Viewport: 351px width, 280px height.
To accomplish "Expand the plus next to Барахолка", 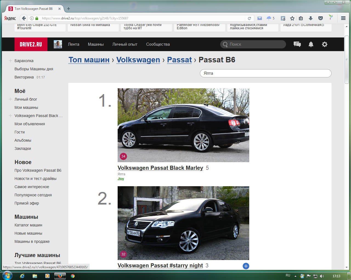I will (10, 61).
